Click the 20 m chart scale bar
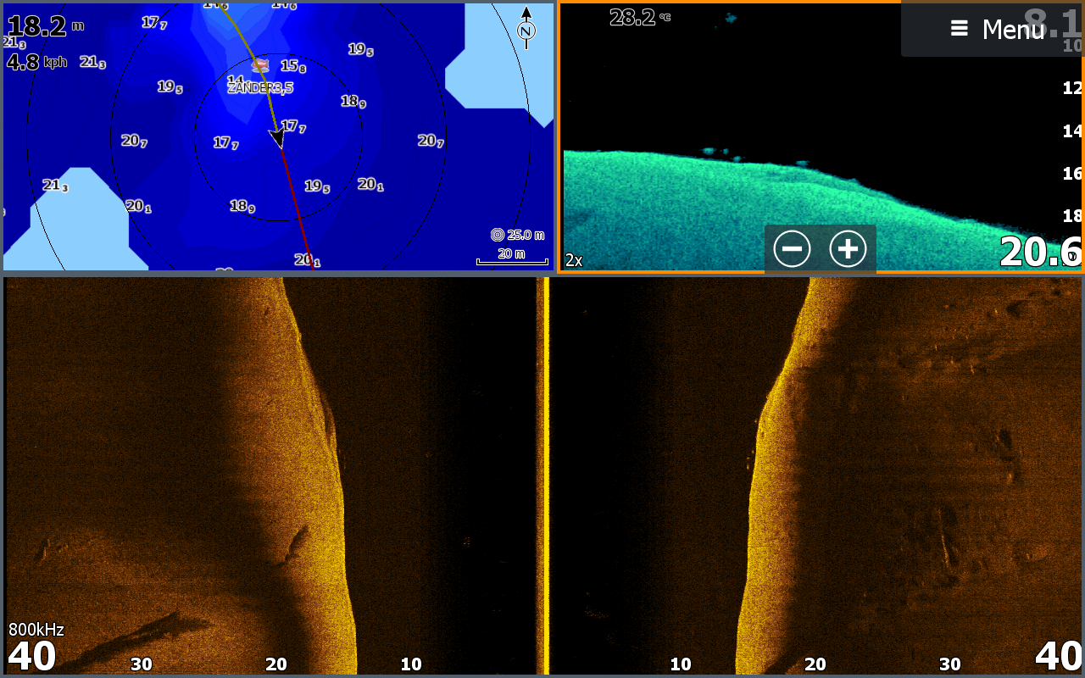Image resolution: width=1085 pixels, height=678 pixels. [511, 256]
